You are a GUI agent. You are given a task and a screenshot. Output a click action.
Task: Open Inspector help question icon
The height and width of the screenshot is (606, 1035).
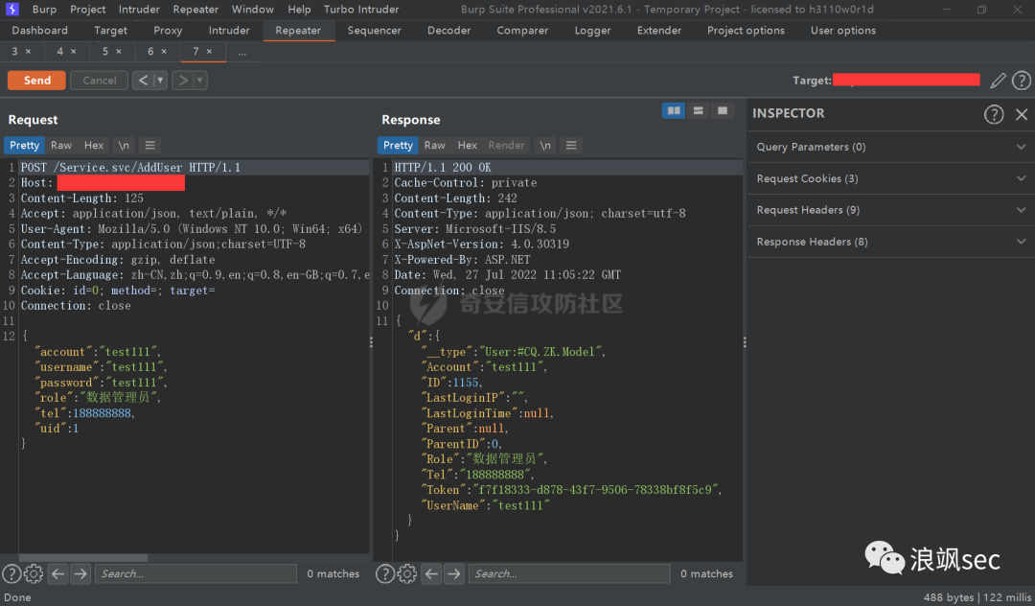point(994,114)
